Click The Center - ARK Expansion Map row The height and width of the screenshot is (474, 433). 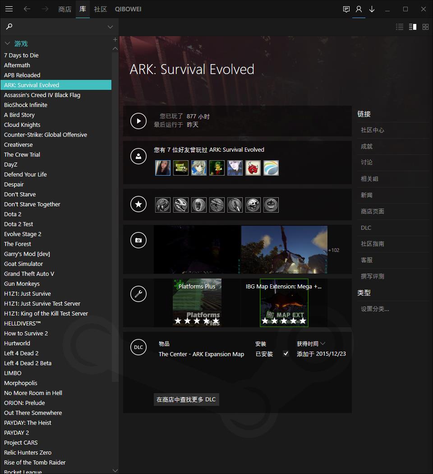point(252,354)
